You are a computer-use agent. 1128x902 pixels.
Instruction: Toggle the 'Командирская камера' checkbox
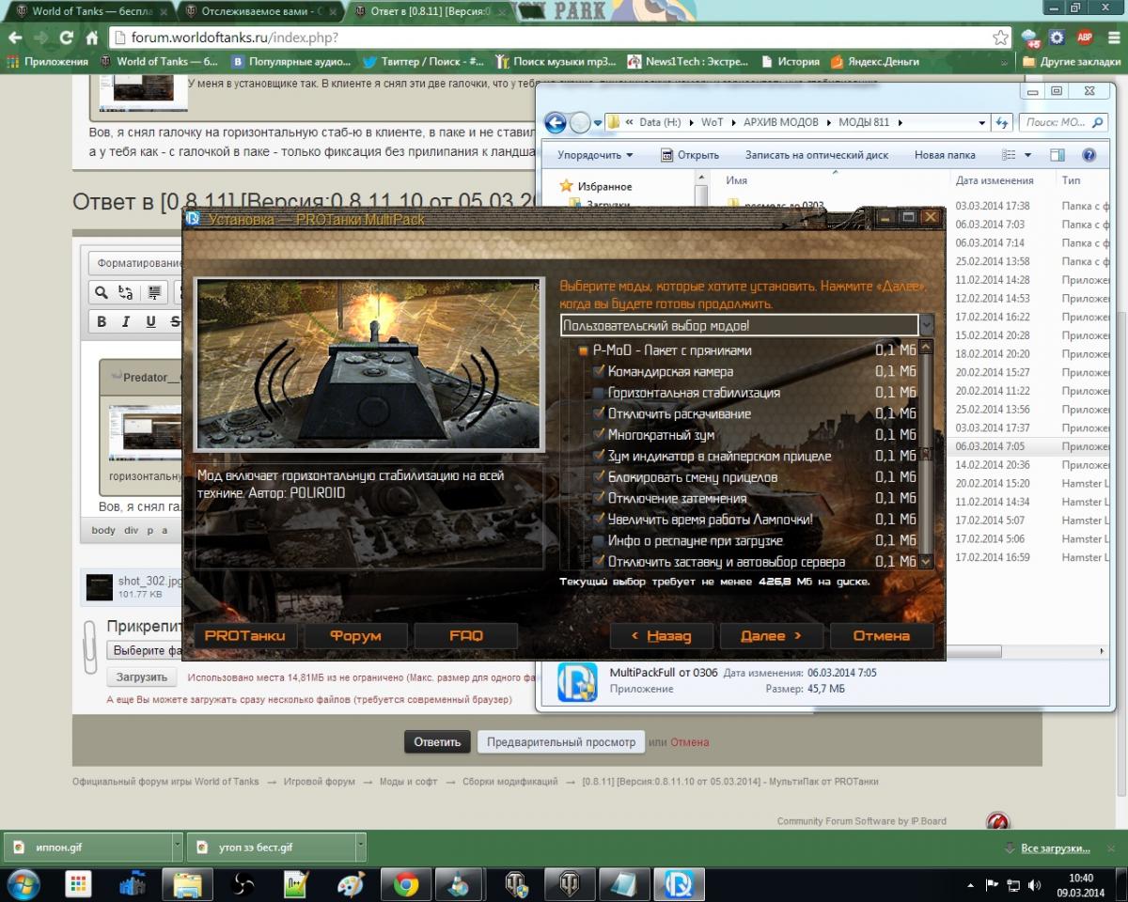pyautogui.click(x=599, y=371)
